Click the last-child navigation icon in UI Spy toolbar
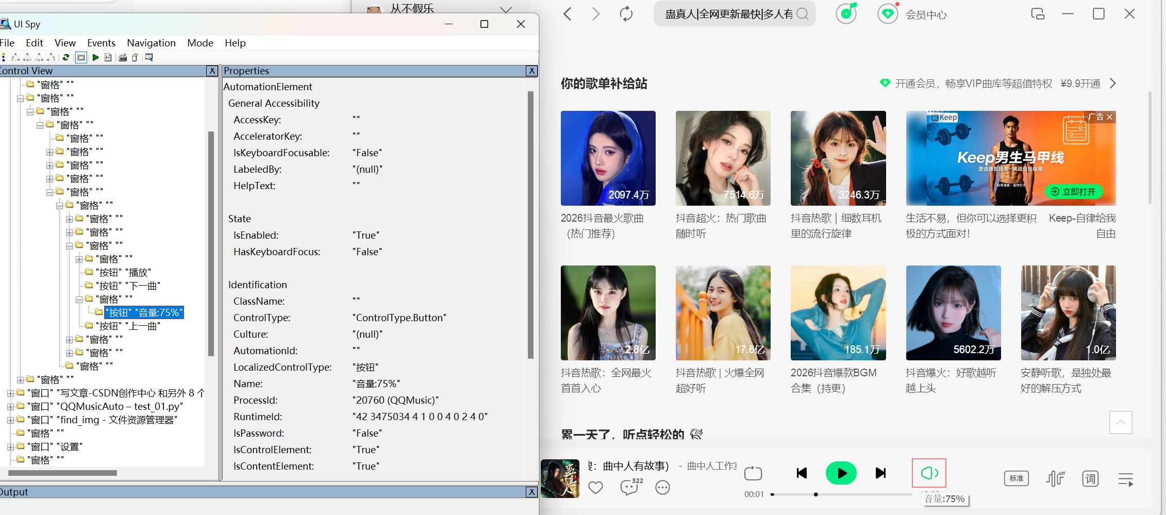The width and height of the screenshot is (1166, 515). click(51, 57)
